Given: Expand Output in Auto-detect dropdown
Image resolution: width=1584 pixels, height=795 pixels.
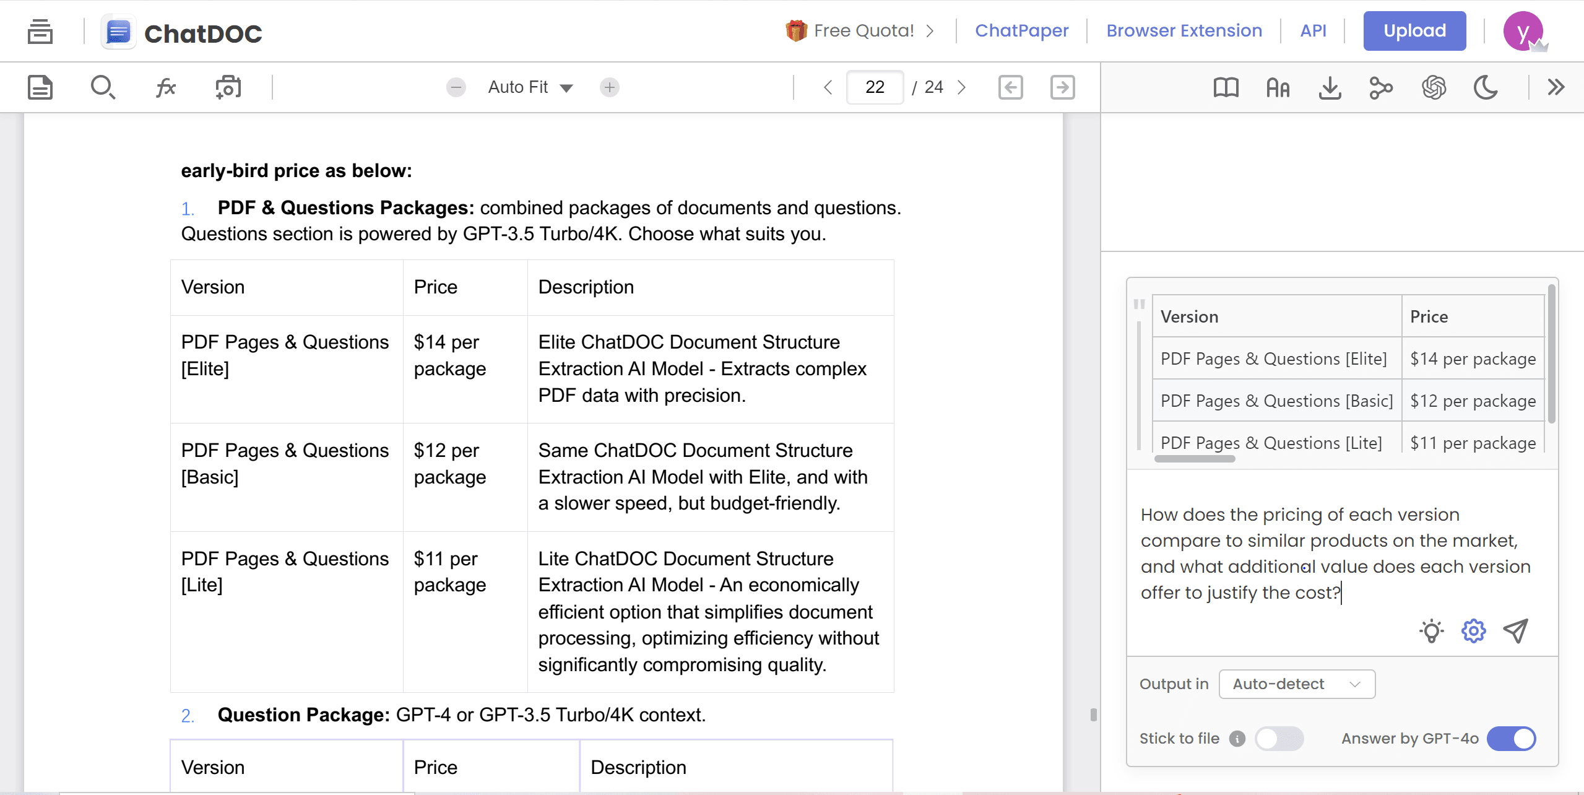Looking at the screenshot, I should tap(1297, 684).
